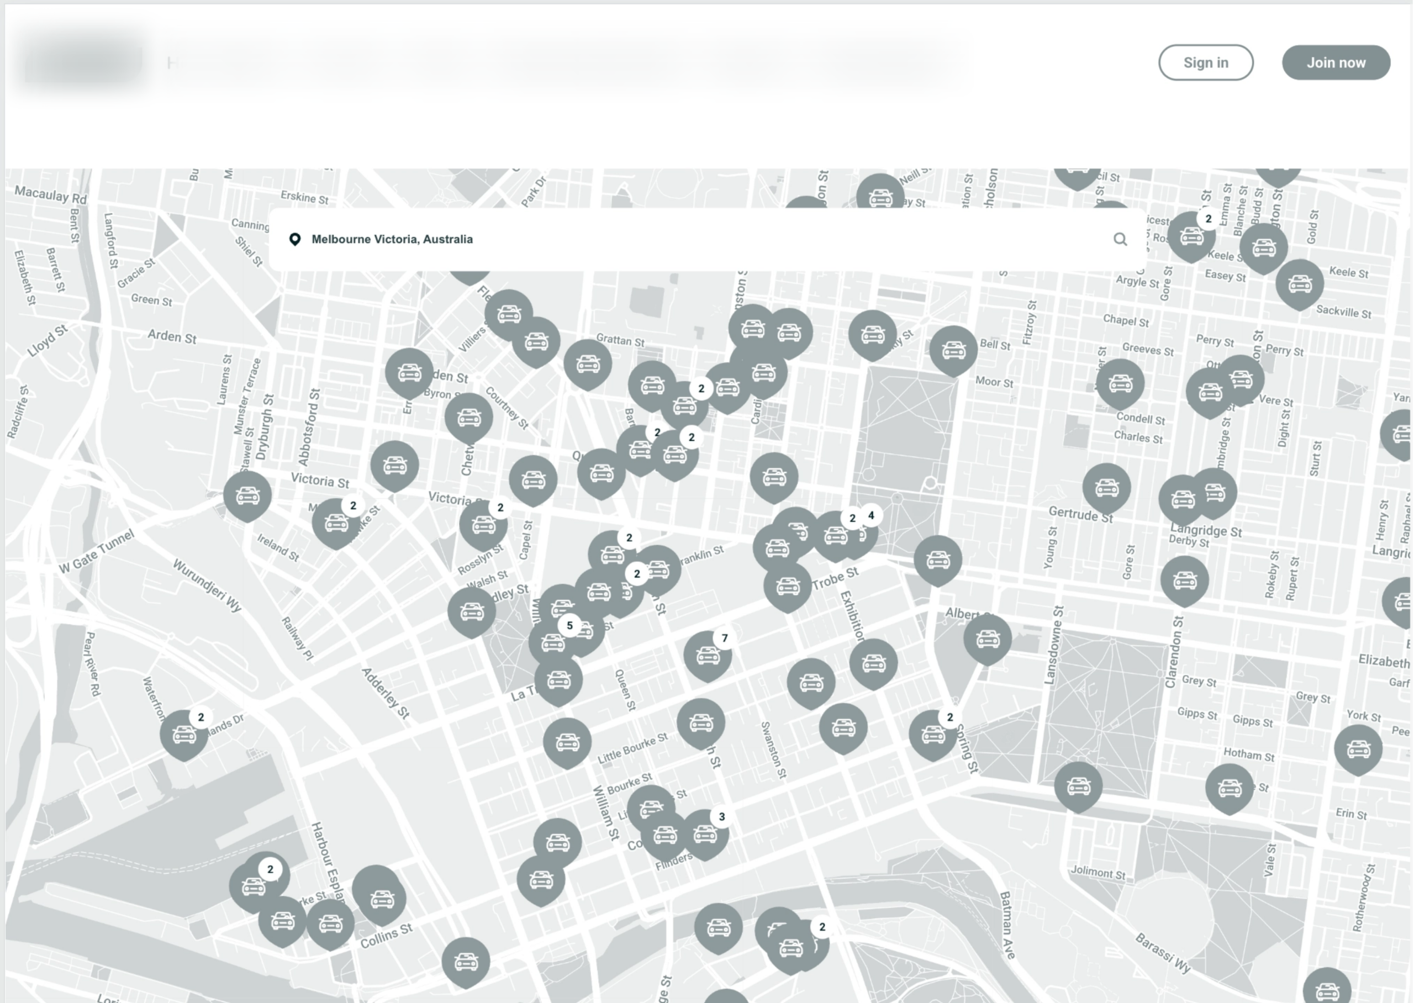This screenshot has width=1414, height=1003.
Task: Click the location search field showing Melbourne Victoria
Action: tap(707, 239)
